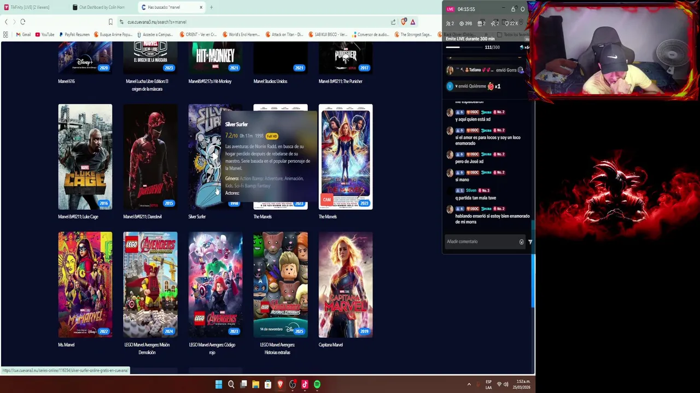Open the YouTube bookmark

point(45,34)
